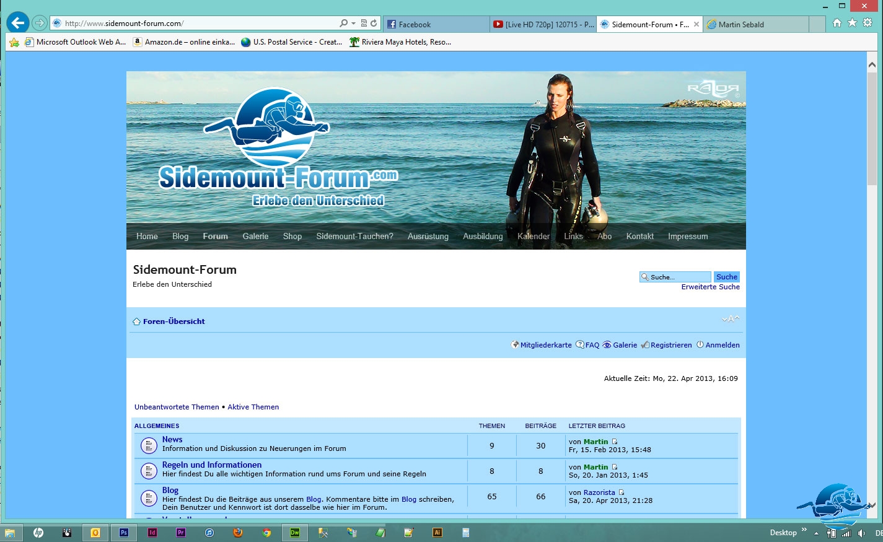The width and height of the screenshot is (883, 542).
Task: Open Photoshop from the taskbar
Action: (124, 533)
